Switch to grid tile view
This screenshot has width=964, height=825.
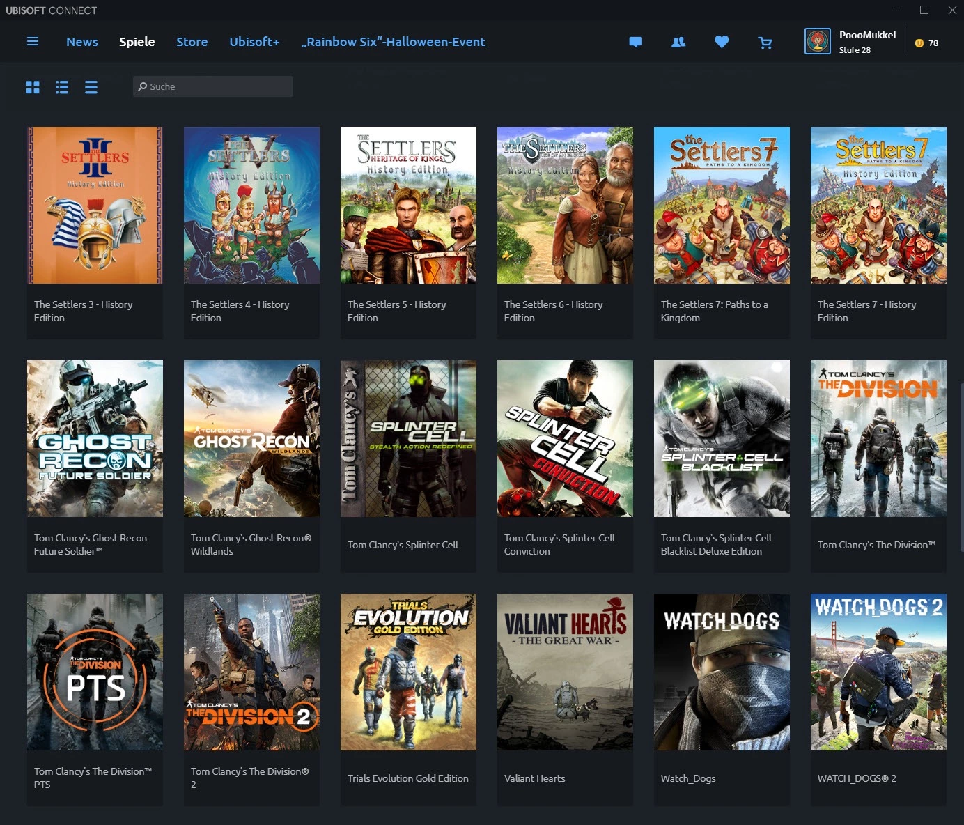(33, 87)
